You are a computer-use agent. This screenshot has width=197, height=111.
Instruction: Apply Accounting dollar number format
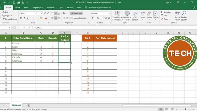click(93, 18)
